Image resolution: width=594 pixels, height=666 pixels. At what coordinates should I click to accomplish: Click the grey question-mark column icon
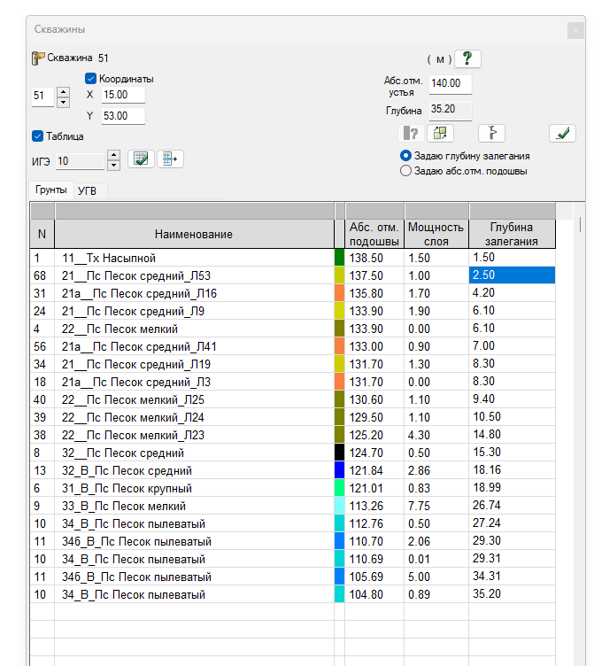(x=411, y=134)
